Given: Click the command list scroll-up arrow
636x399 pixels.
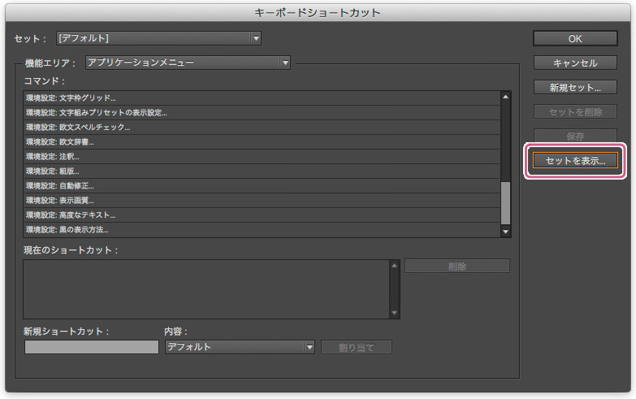Looking at the screenshot, I should click(x=505, y=97).
